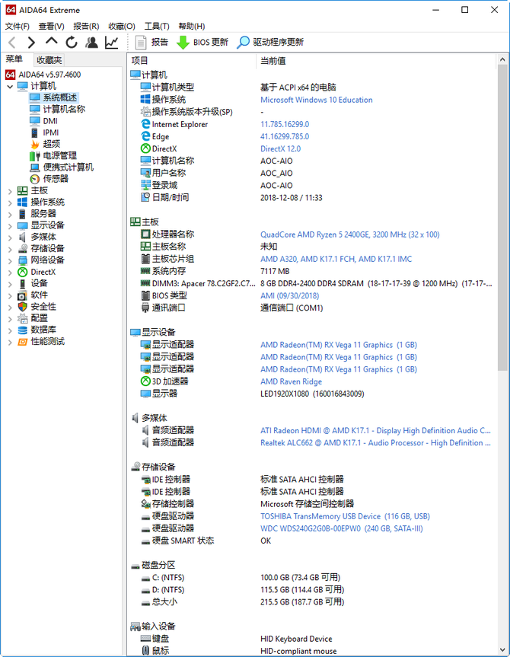Click the 设备 devices icon in tree

tap(23, 284)
